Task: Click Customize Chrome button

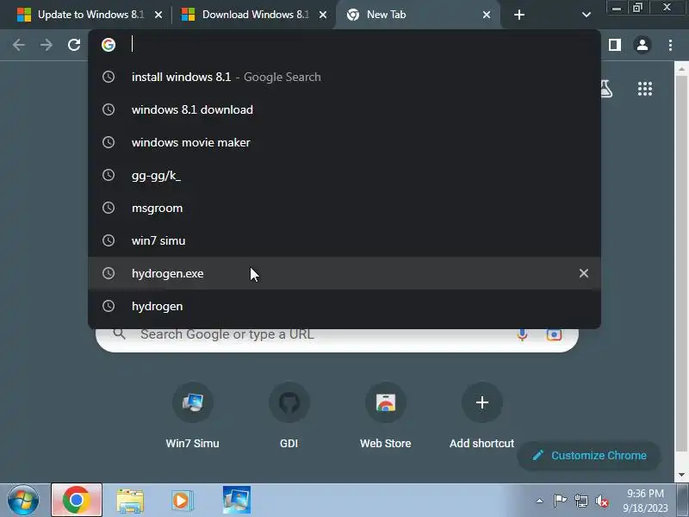Action: [x=589, y=456]
